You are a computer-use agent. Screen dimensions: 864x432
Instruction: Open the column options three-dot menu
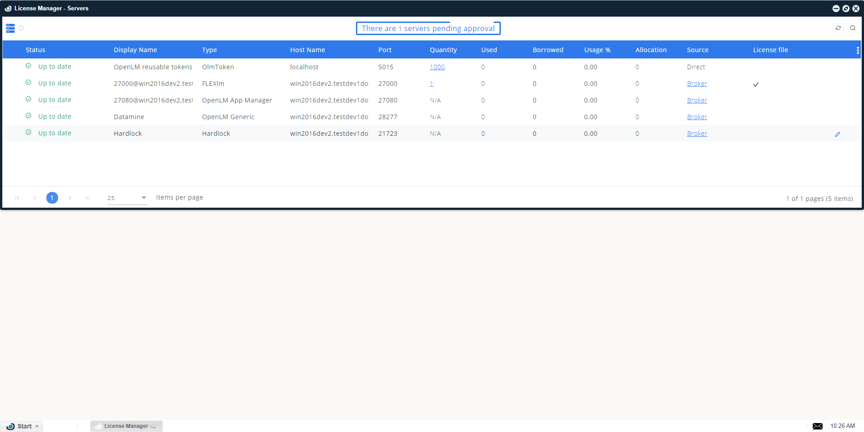tap(858, 50)
